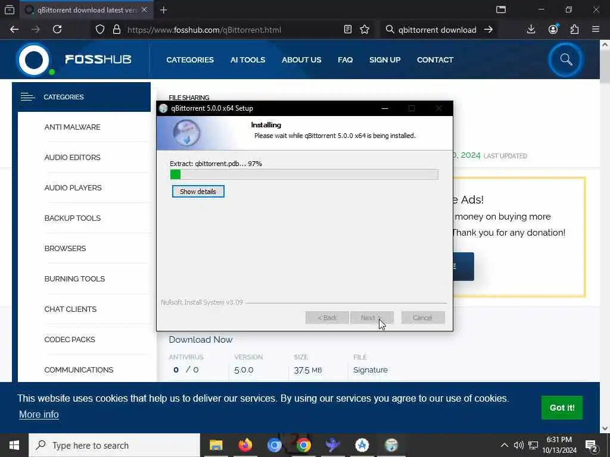This screenshot has height=457, width=610.
Task: Click the shield tracking protection icon
Action: (x=100, y=30)
